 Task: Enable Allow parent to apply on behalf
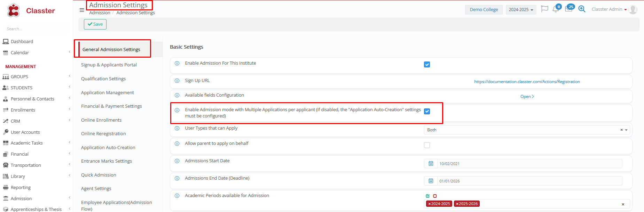click(427, 145)
